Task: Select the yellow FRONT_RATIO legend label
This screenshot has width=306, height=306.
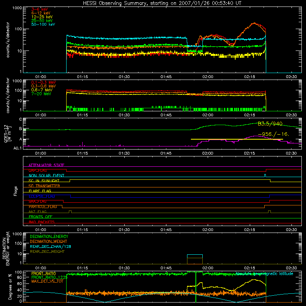Action: (44, 273)
